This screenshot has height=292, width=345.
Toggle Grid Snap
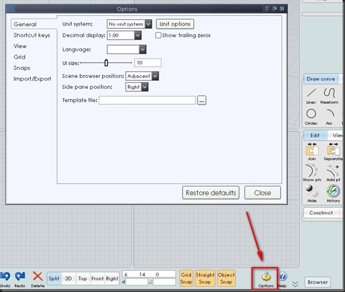186,278
